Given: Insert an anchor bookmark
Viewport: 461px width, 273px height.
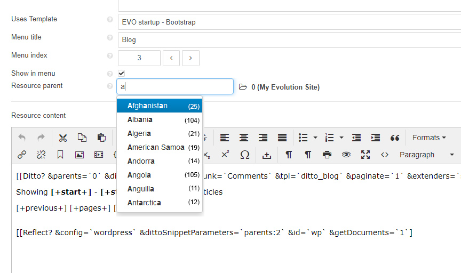Looking at the screenshot, I should (60, 155).
